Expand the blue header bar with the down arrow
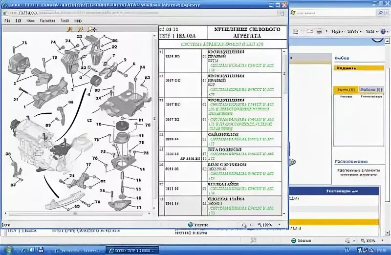Image resolution: width=391 pixels, height=255 pixels. (334, 191)
